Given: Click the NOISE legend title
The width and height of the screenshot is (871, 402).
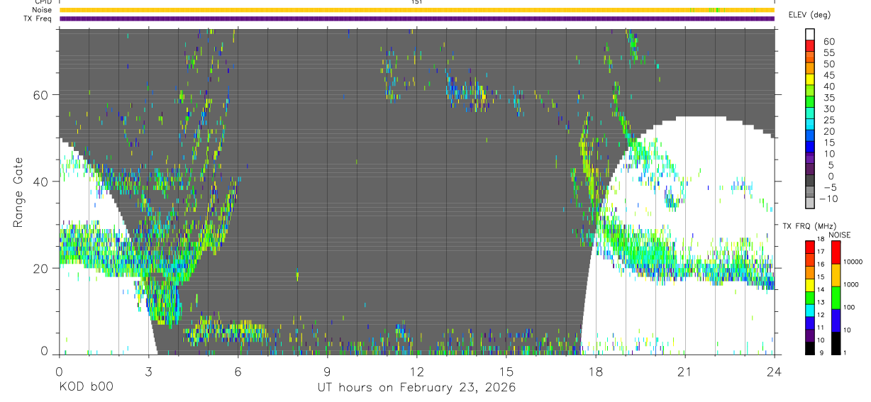Looking at the screenshot, I should click(840, 235).
